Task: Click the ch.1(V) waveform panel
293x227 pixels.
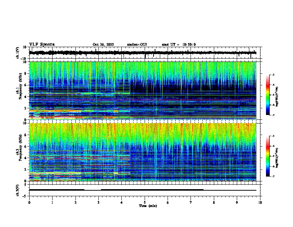Action: click(145, 53)
